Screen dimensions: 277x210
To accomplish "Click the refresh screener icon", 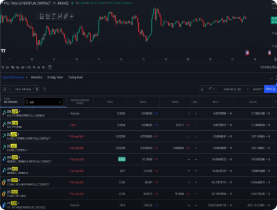I will click(x=5, y=89).
